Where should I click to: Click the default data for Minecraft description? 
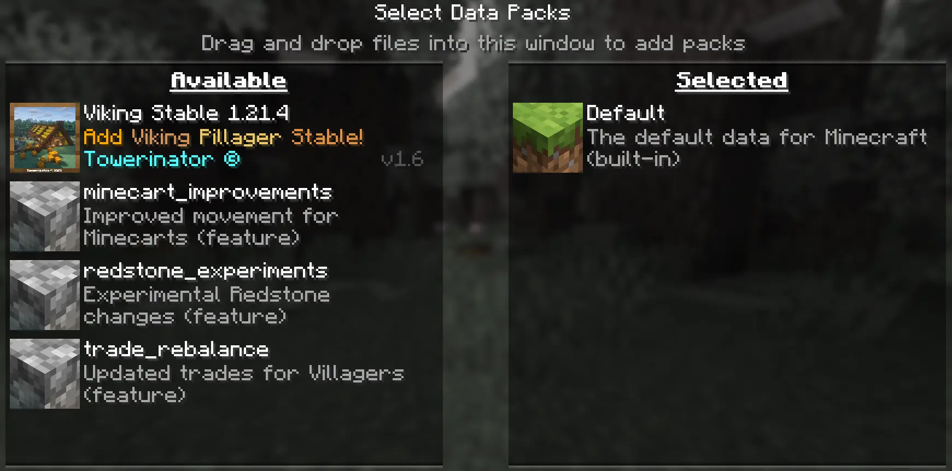click(x=757, y=148)
